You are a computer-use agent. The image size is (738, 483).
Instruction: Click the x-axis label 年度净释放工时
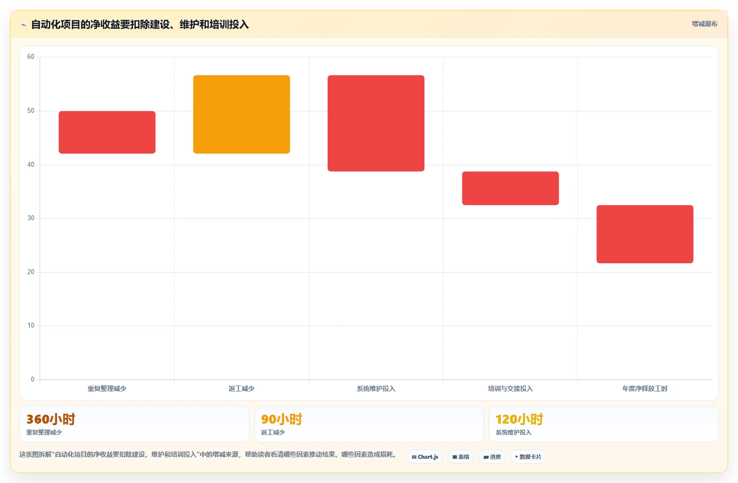coord(645,388)
